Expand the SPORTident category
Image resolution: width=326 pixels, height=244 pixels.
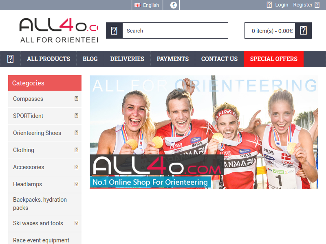[77, 116]
